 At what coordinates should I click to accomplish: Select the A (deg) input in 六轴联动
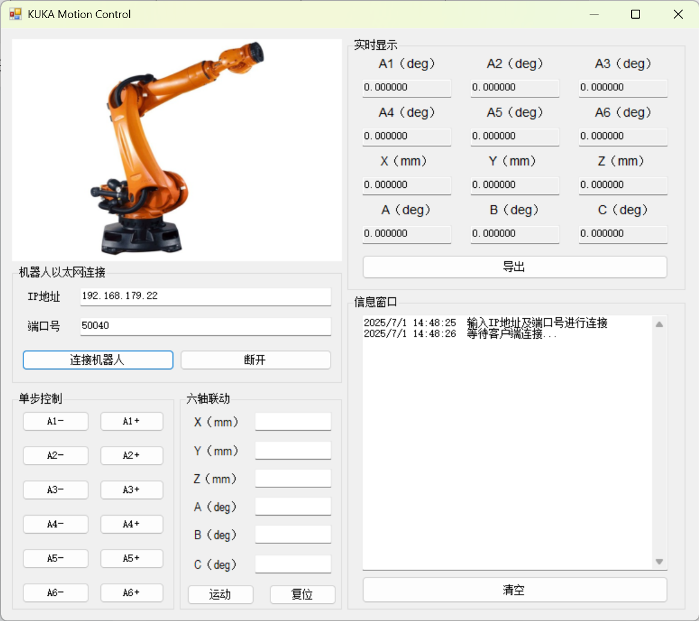293,507
